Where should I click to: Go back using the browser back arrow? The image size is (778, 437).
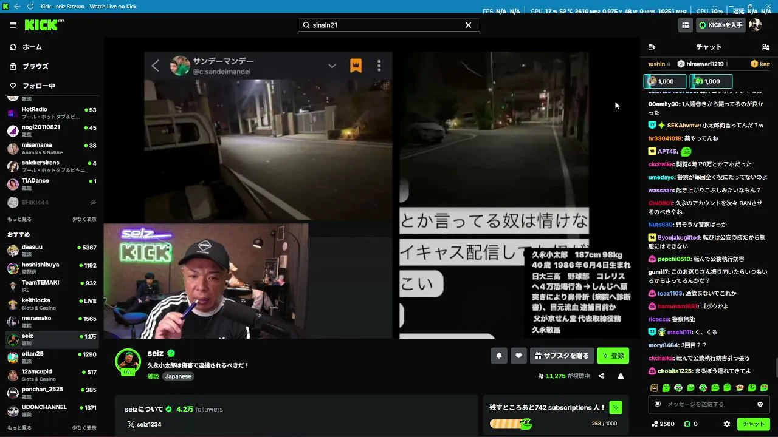point(17,7)
